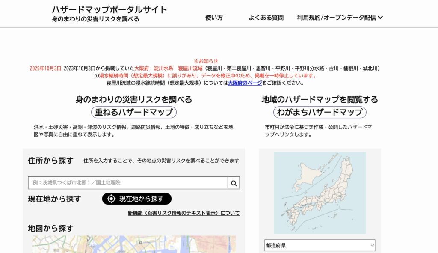Focus the address search input field
This screenshot has height=253, width=438.
pyautogui.click(x=128, y=183)
